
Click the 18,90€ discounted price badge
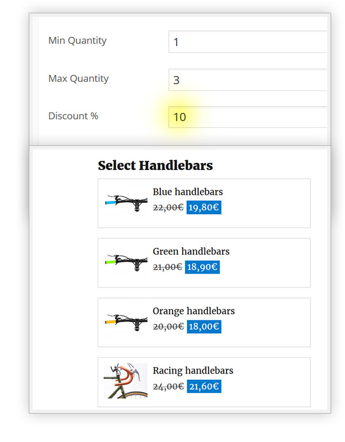[202, 267]
